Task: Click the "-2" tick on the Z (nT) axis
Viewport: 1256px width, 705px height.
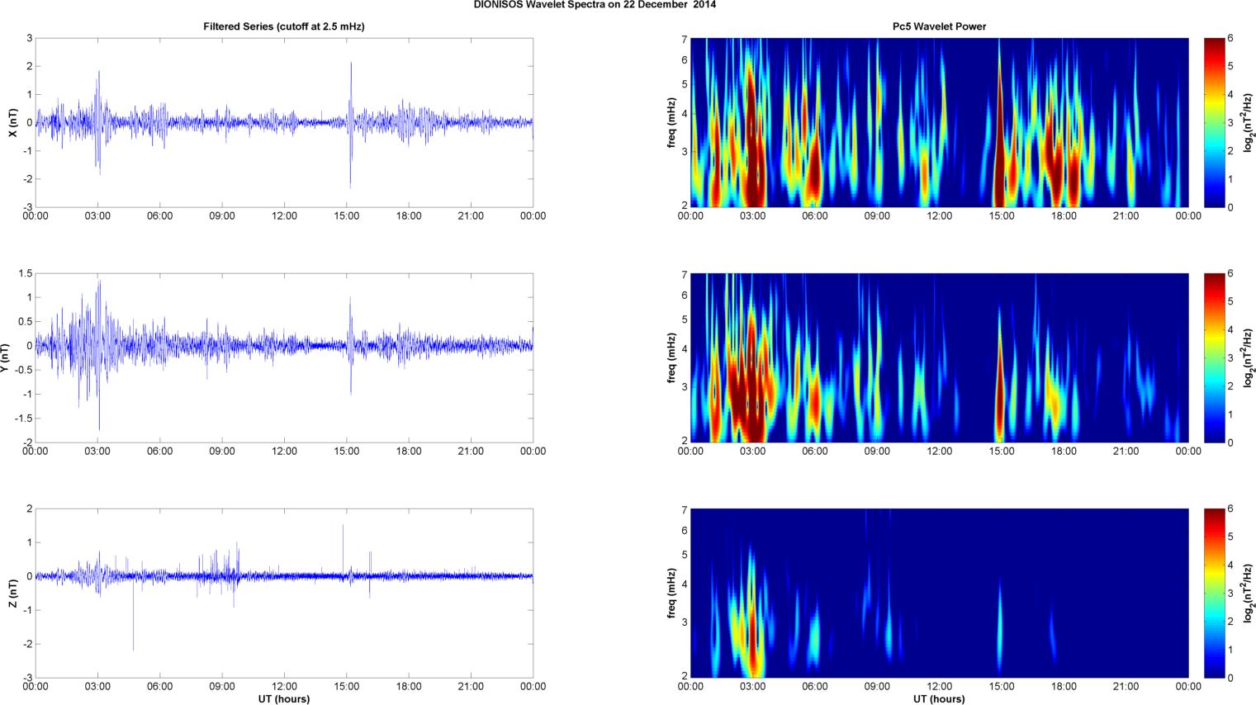Action: [x=28, y=644]
